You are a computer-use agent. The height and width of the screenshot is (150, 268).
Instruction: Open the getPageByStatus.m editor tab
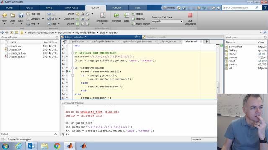tap(103, 42)
